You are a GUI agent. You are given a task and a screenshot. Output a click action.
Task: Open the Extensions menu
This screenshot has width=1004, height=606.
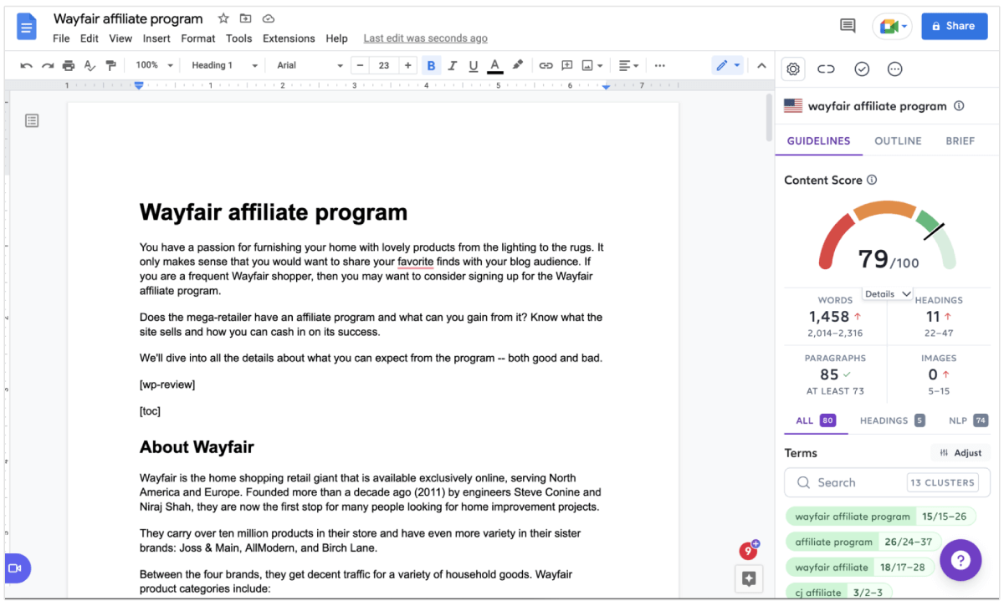pos(289,38)
